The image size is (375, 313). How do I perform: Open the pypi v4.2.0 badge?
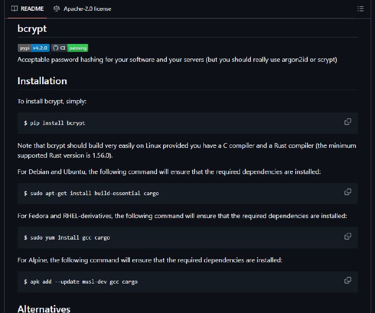coord(34,48)
